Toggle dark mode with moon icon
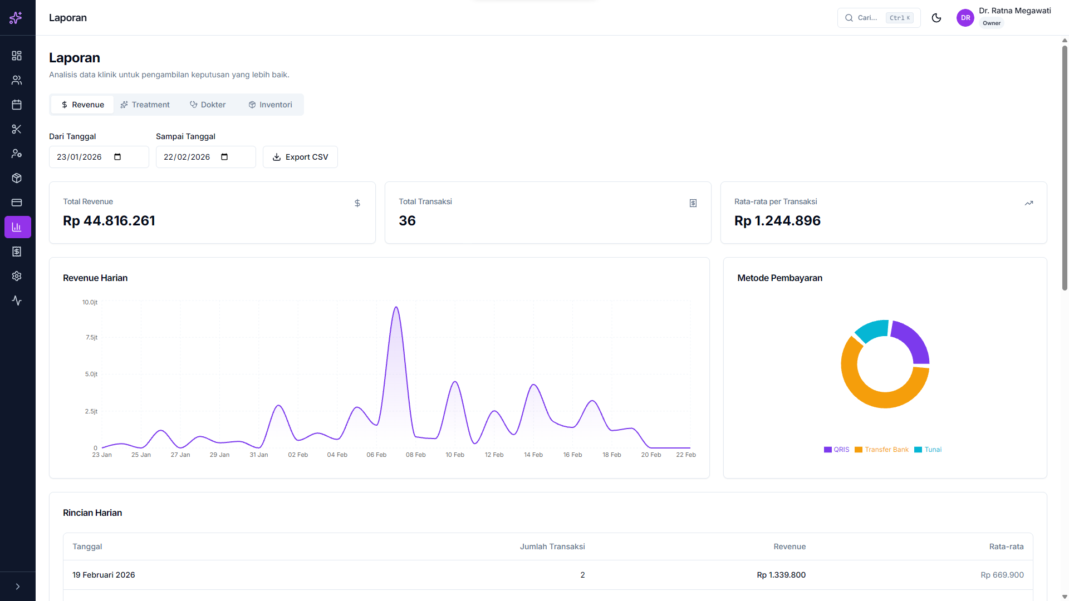 936,18
